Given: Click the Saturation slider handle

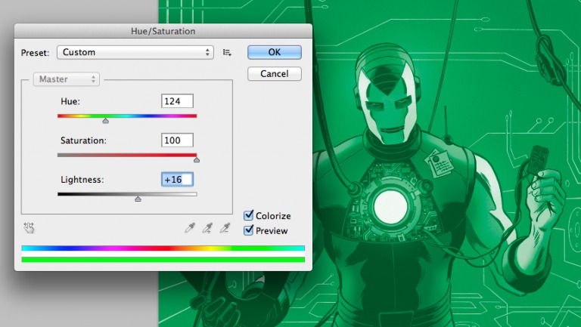Looking at the screenshot, I should pos(197,159).
